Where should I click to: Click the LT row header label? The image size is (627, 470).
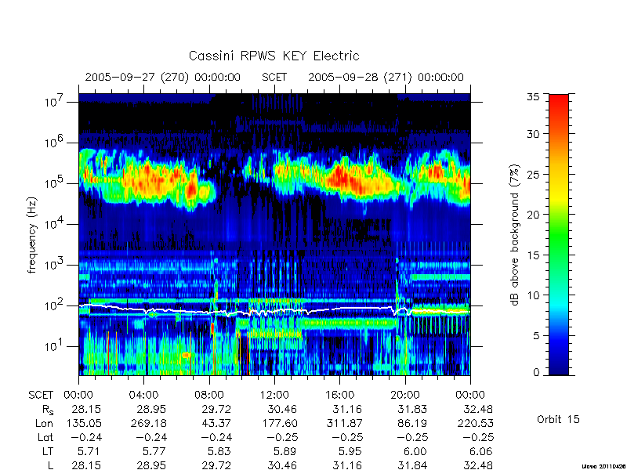pos(47,451)
